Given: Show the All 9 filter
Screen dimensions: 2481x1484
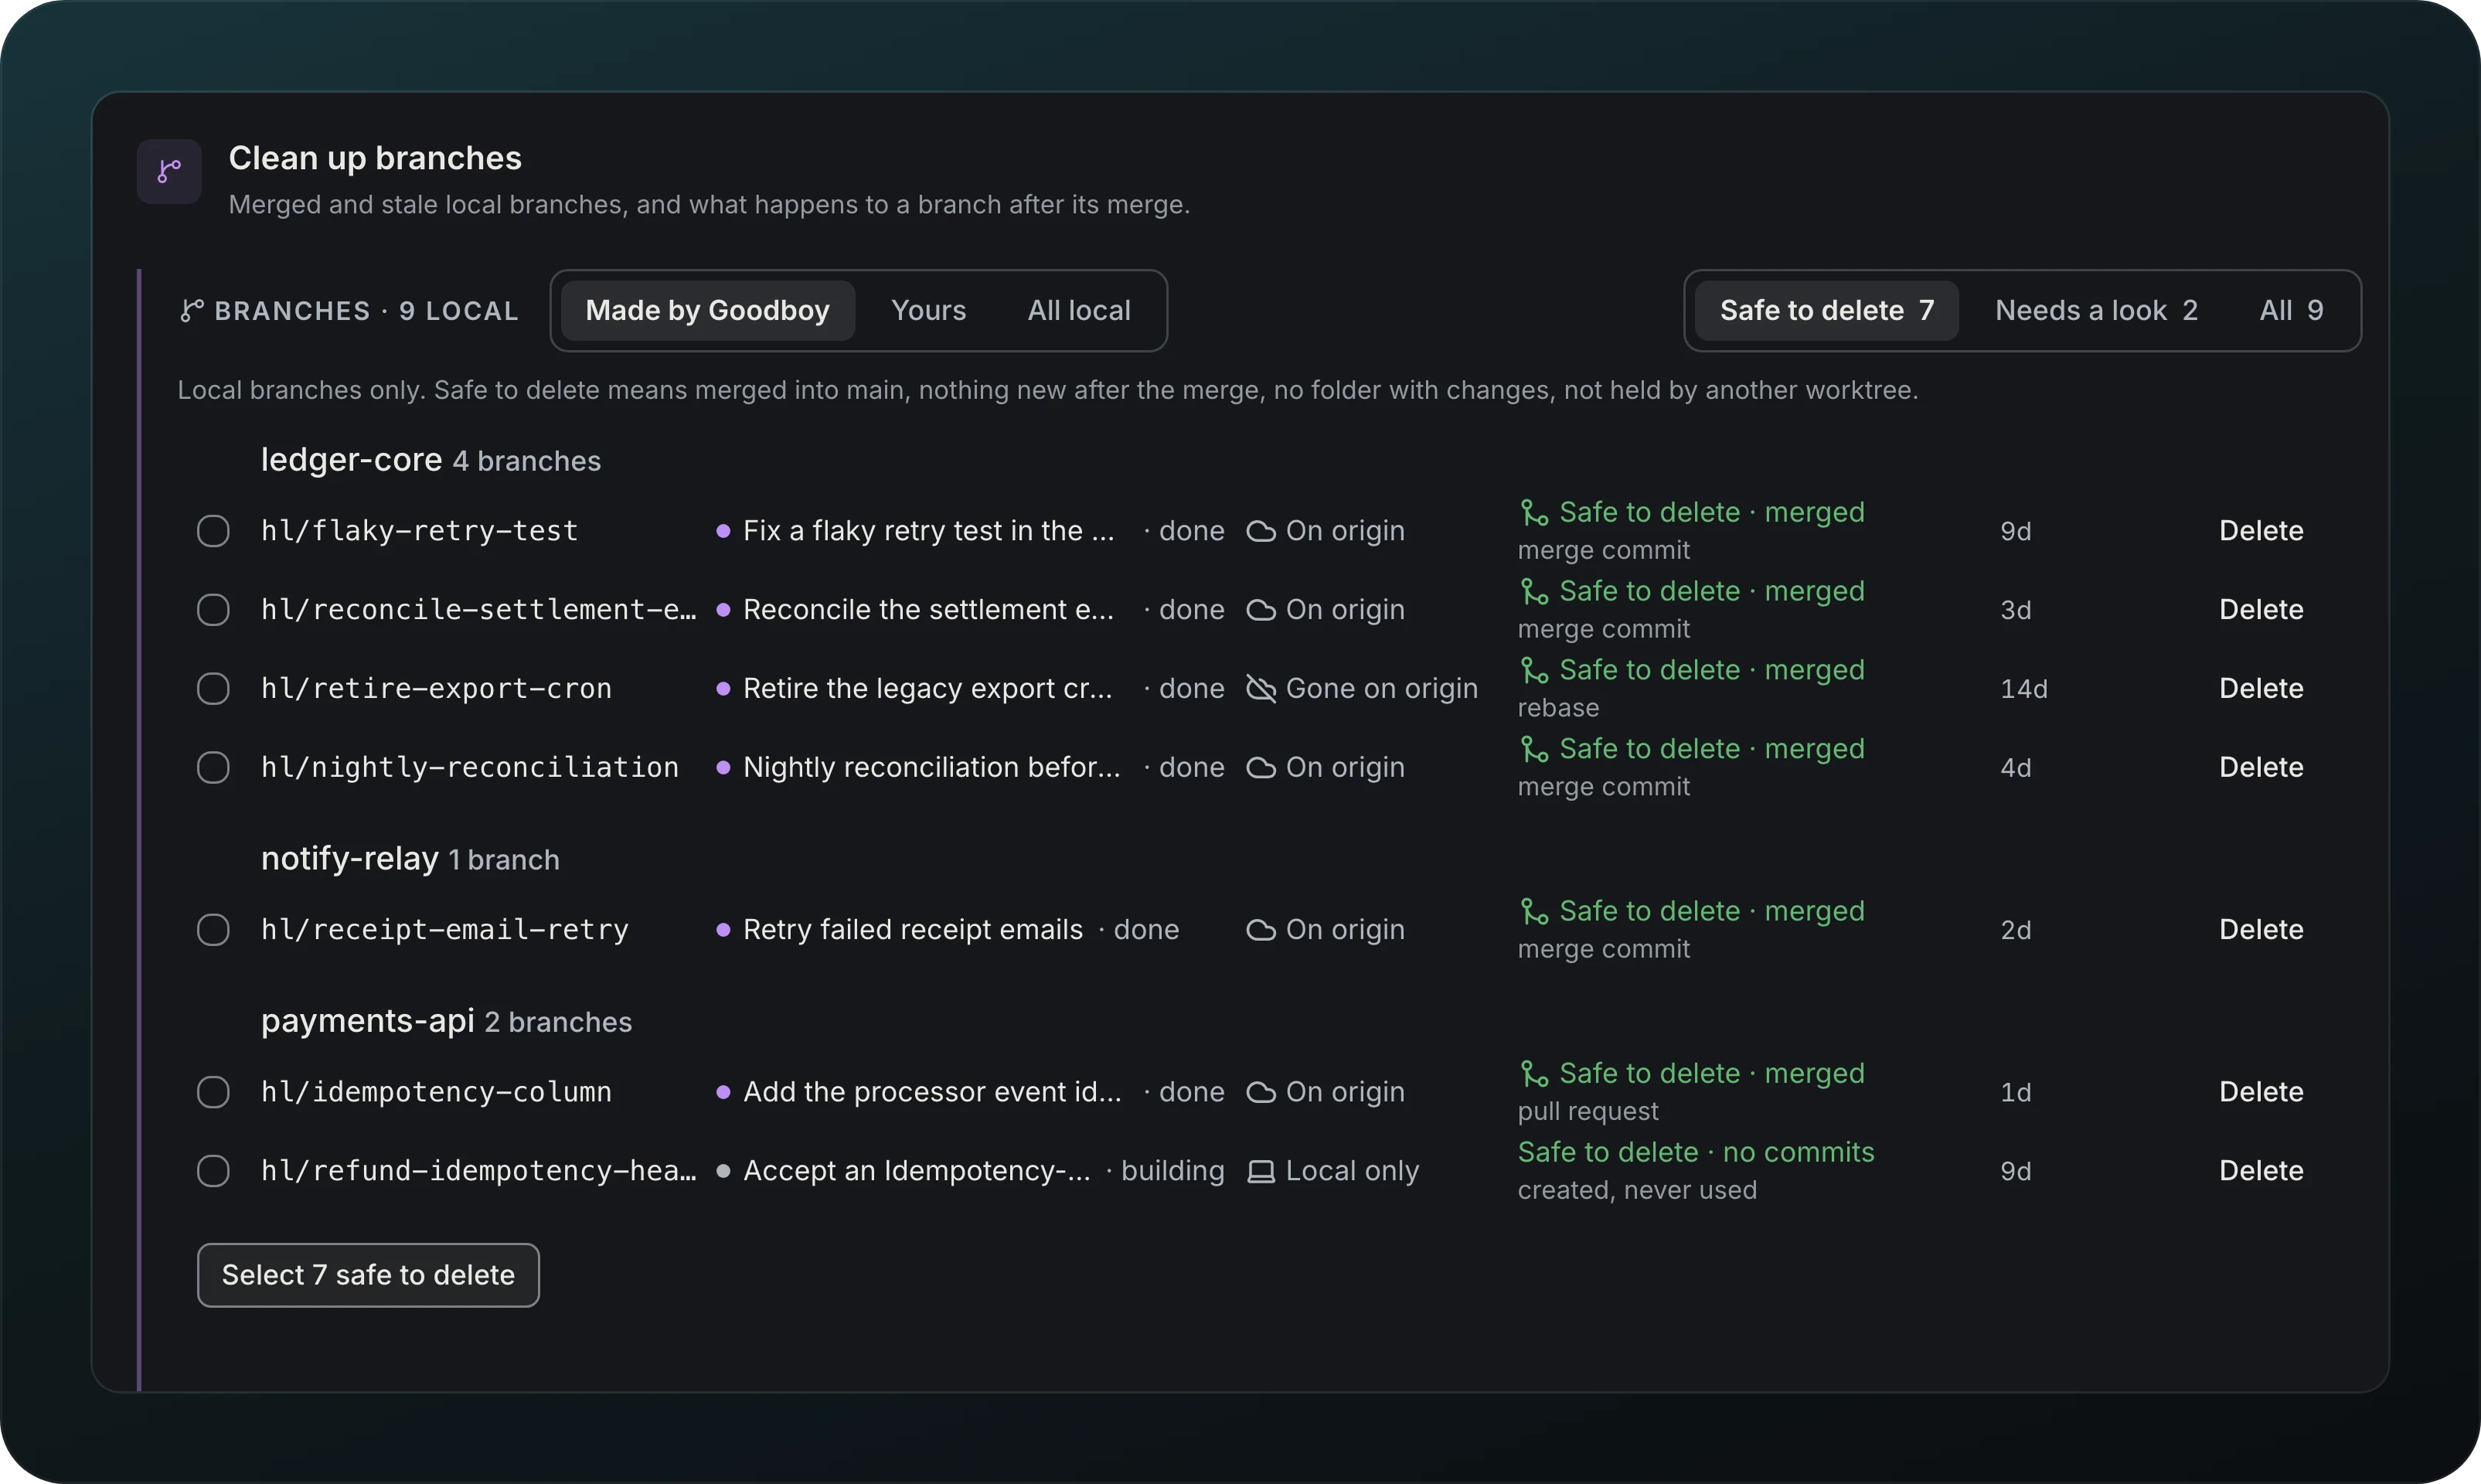Looking at the screenshot, I should pos(2291,311).
